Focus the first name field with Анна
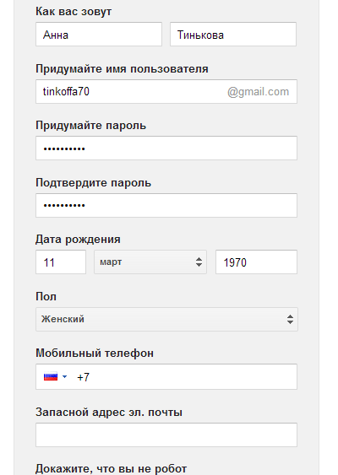338x475 pixels. pos(99,35)
